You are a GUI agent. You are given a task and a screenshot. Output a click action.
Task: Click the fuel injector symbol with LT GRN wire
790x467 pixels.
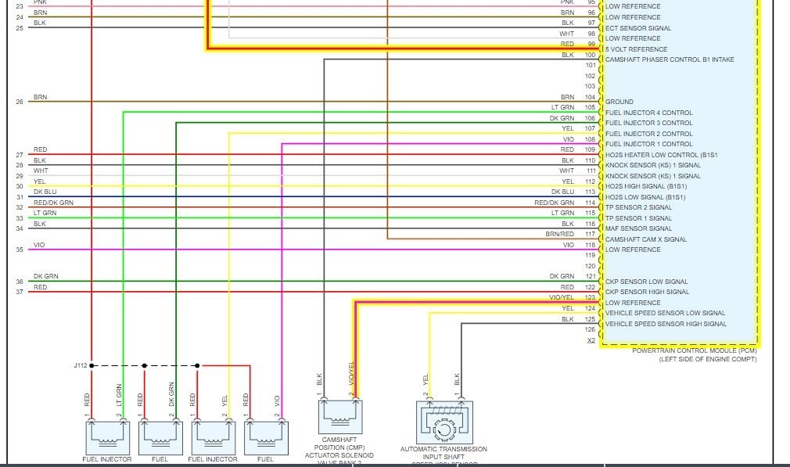point(107,438)
